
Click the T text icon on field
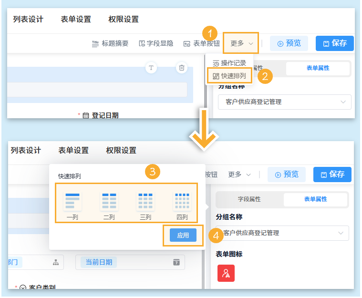[151, 68]
